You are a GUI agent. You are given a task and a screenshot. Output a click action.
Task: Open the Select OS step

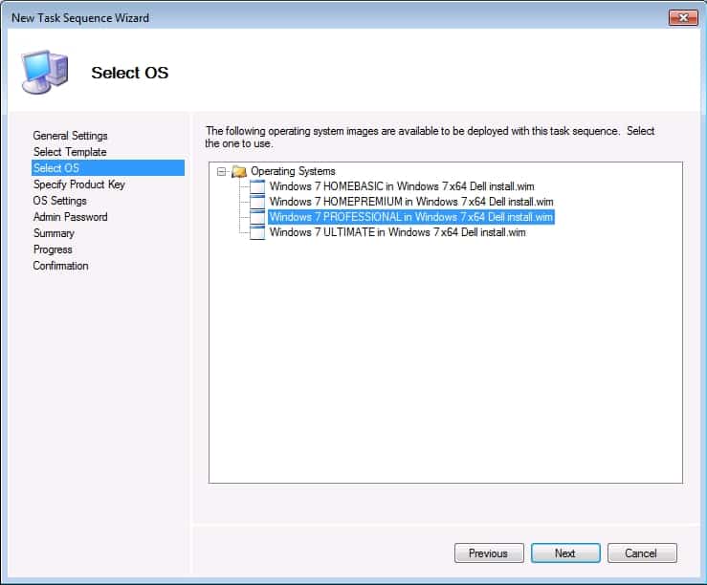click(108, 168)
